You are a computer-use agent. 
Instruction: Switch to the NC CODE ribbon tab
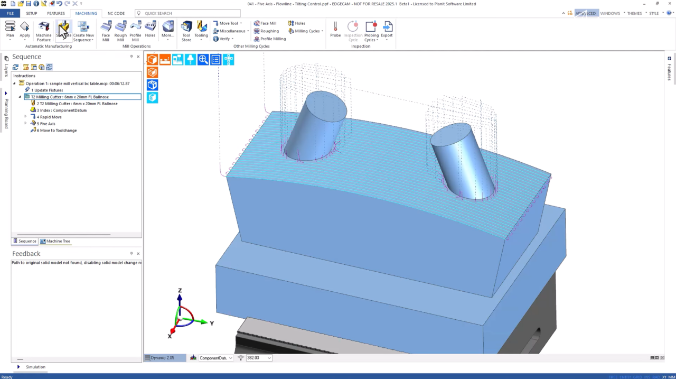[116, 13]
